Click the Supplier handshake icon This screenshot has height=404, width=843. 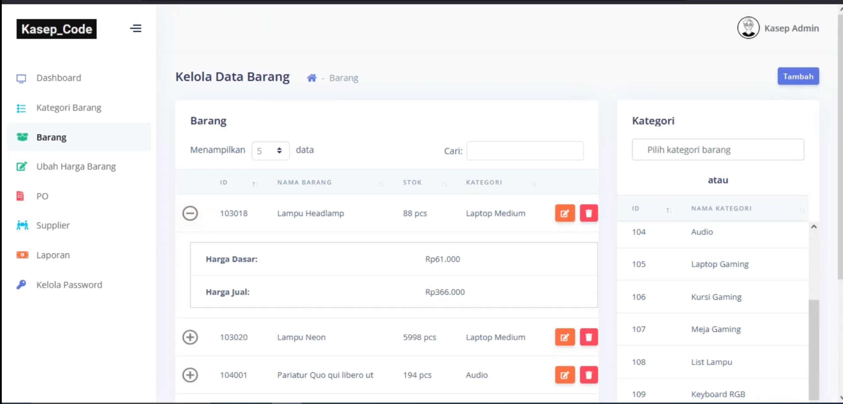(22, 225)
